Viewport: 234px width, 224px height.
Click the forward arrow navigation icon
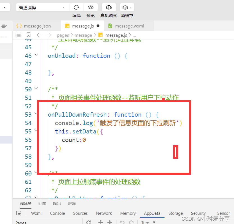[x=49, y=35]
